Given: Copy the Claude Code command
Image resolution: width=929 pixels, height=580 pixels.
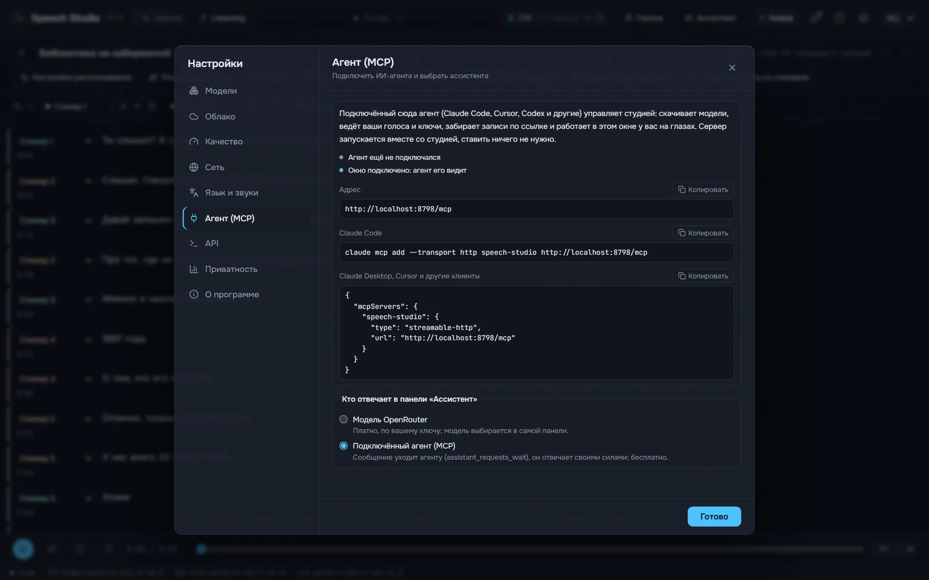Looking at the screenshot, I should [703, 233].
